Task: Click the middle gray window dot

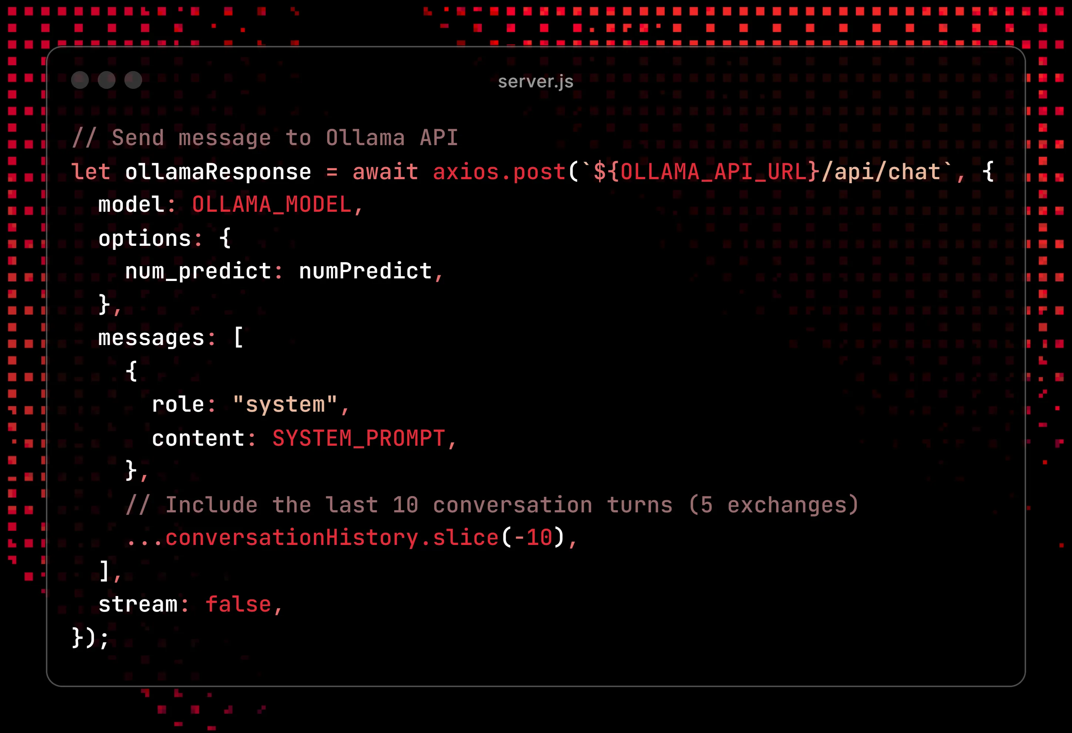Action: 107,80
